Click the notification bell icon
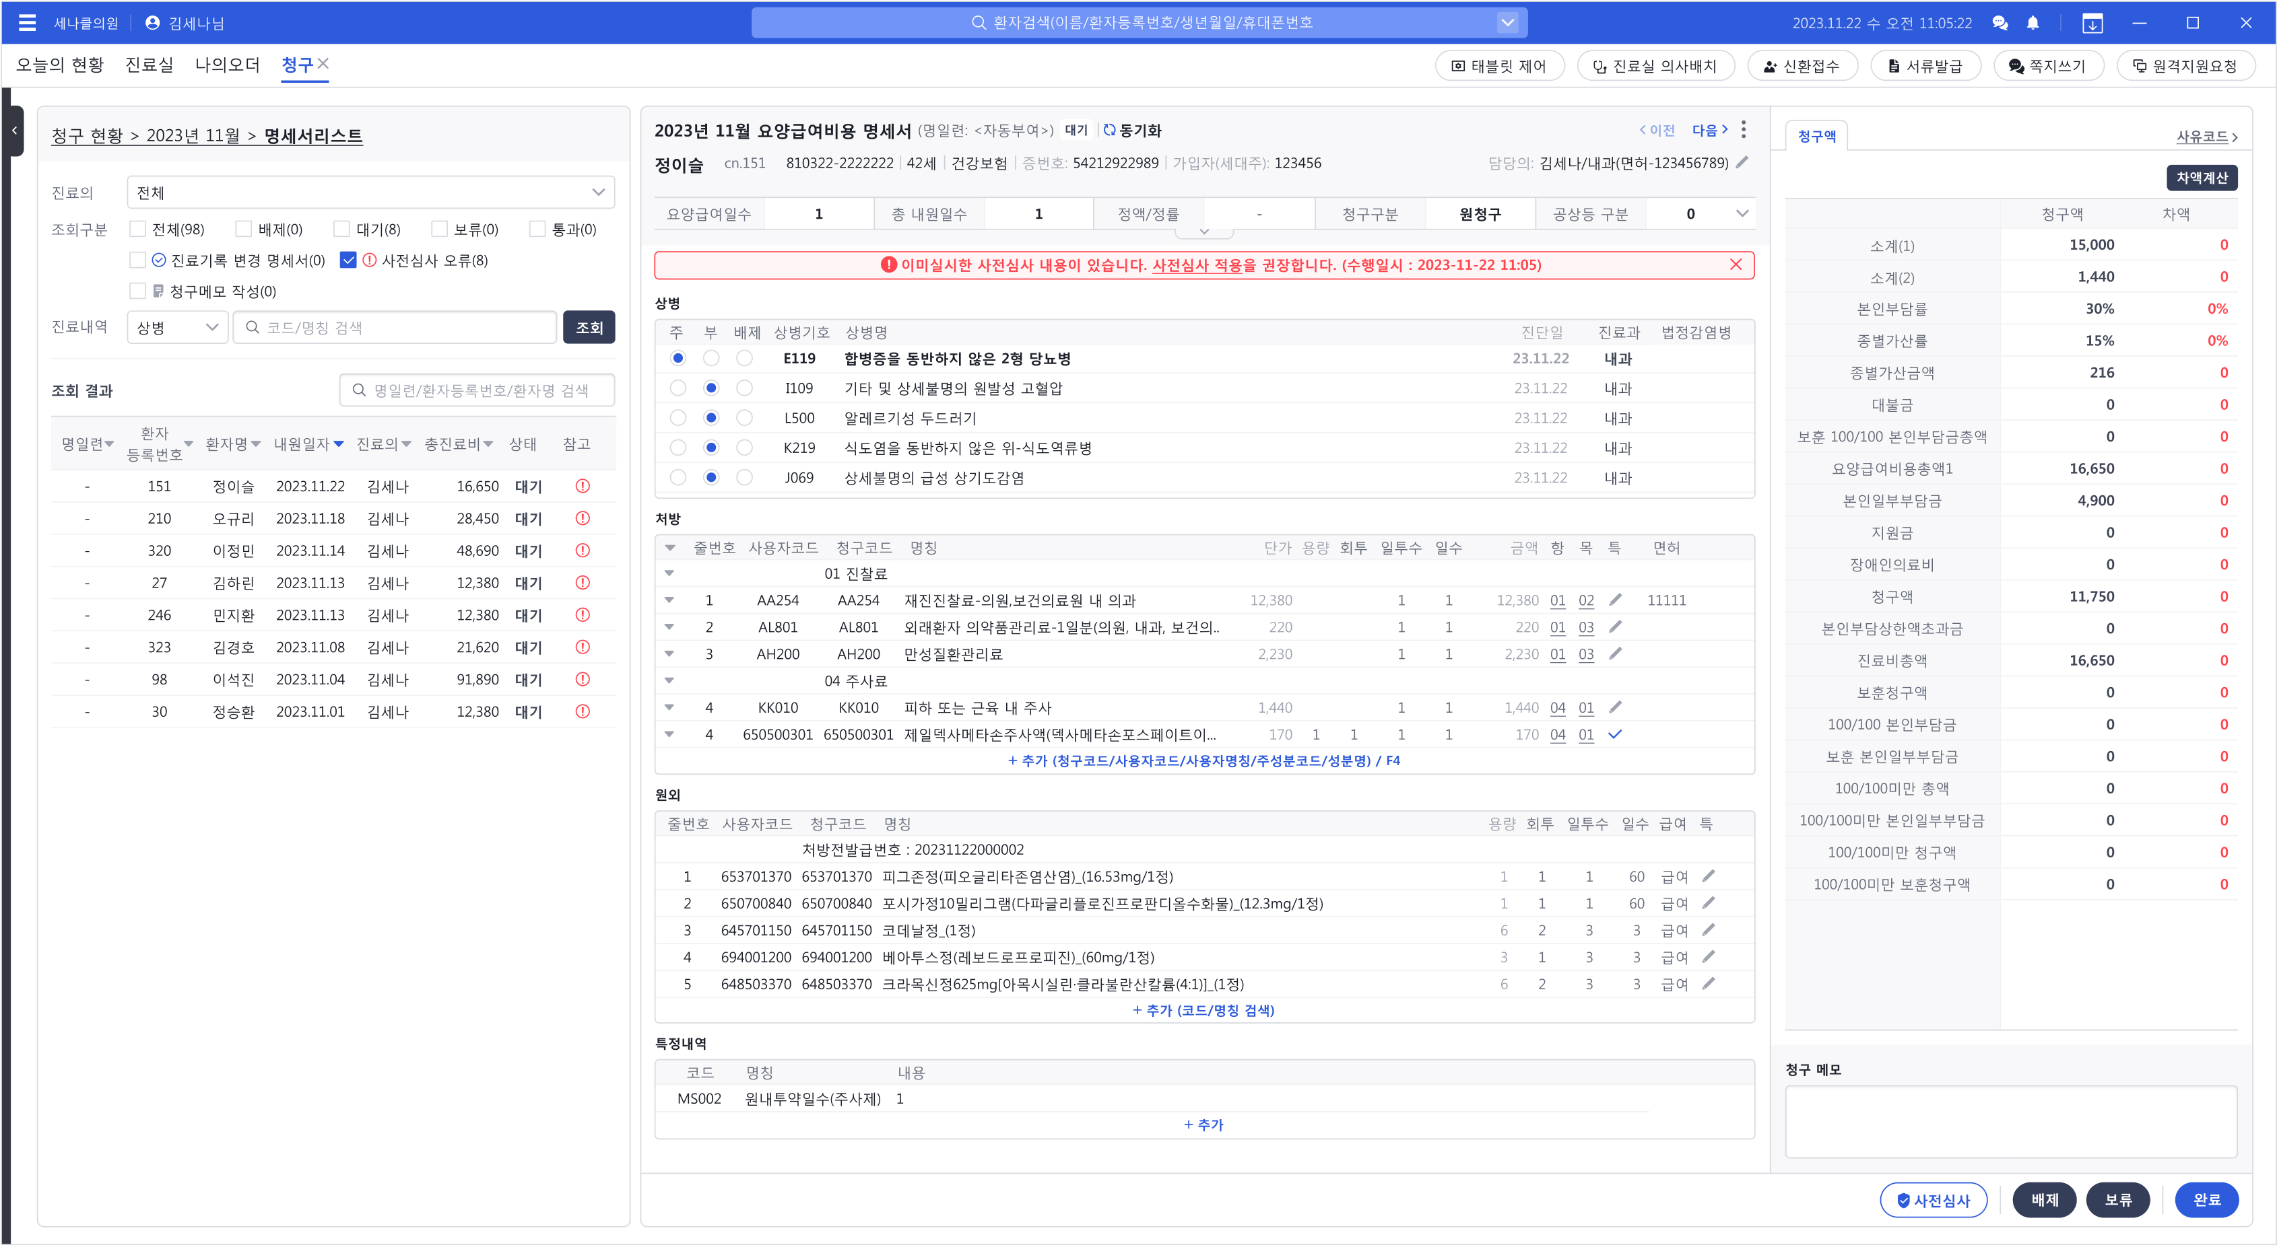Viewport: 2277px width, 1245px height. (2033, 23)
